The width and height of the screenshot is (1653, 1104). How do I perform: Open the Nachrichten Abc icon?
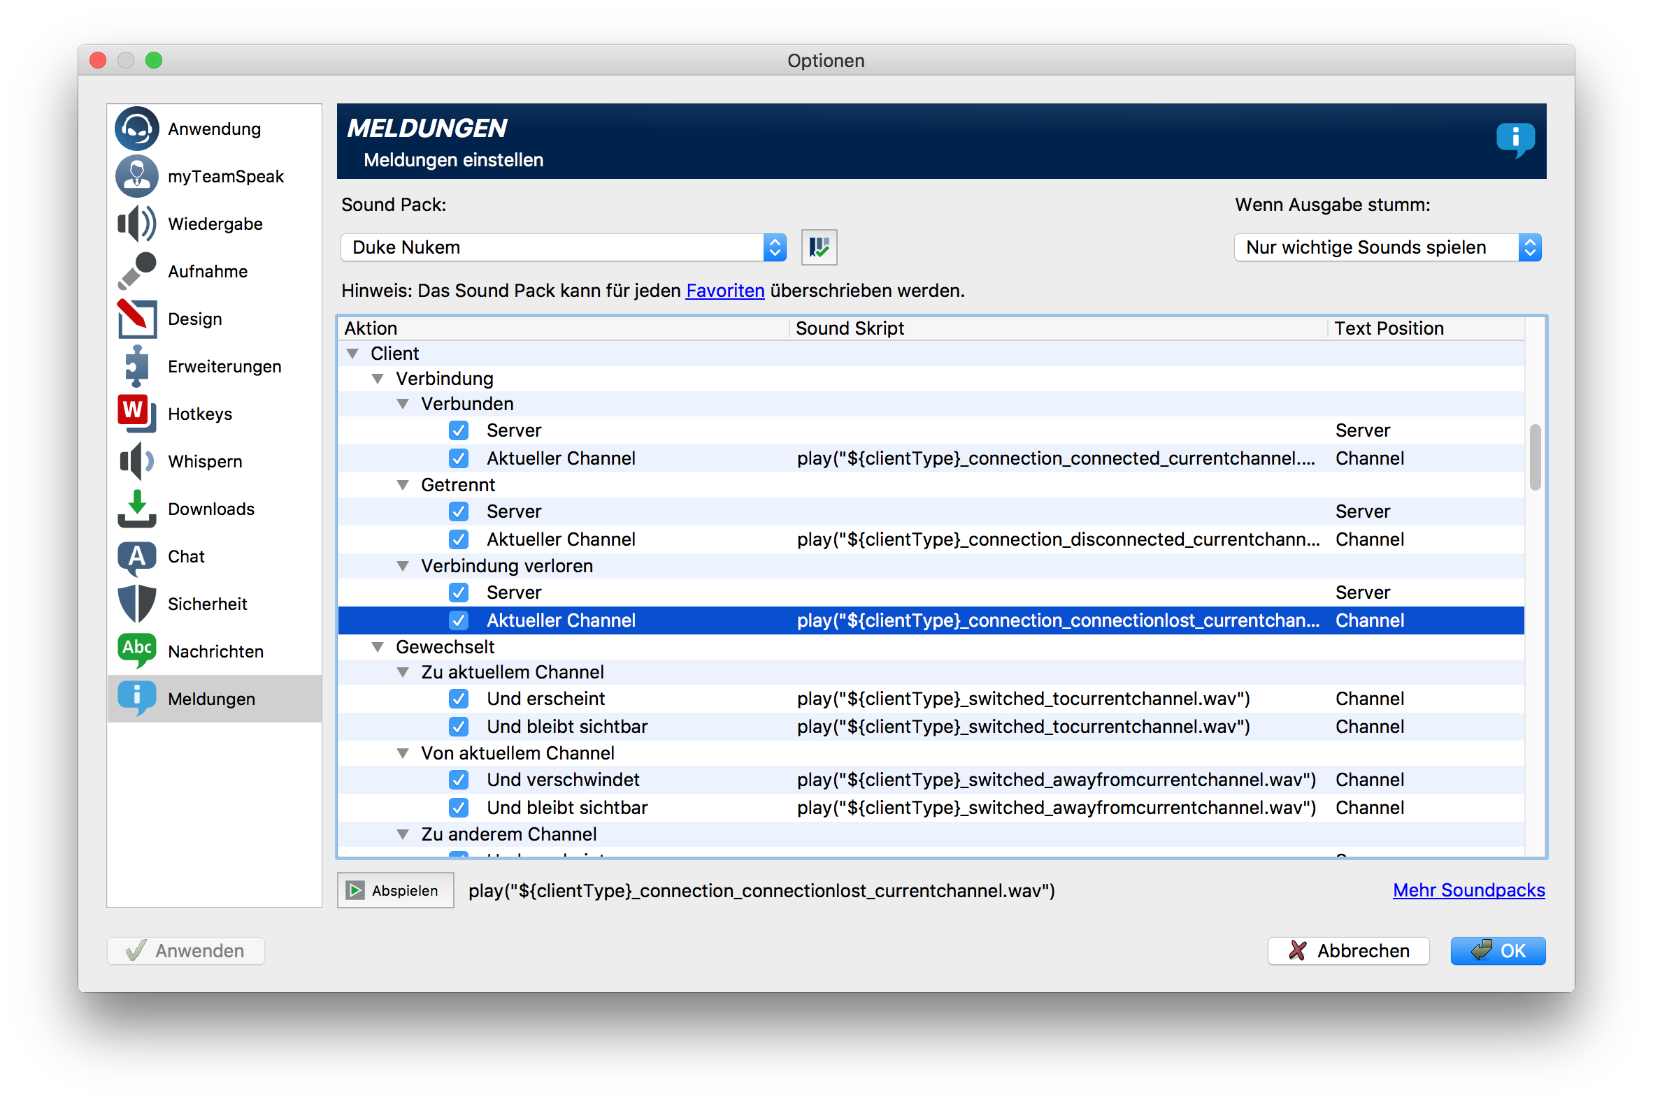(136, 651)
